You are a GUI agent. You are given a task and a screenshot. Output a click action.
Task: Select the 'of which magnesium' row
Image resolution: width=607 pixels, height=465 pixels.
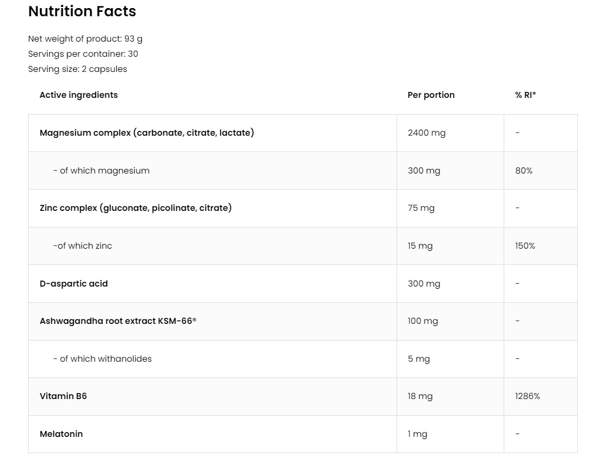coord(101,171)
